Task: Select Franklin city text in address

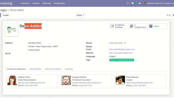Action: coord(32,47)
